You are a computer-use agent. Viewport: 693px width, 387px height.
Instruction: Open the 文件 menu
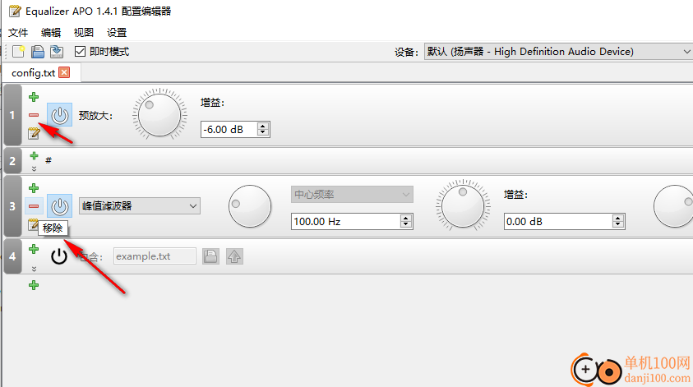18,33
